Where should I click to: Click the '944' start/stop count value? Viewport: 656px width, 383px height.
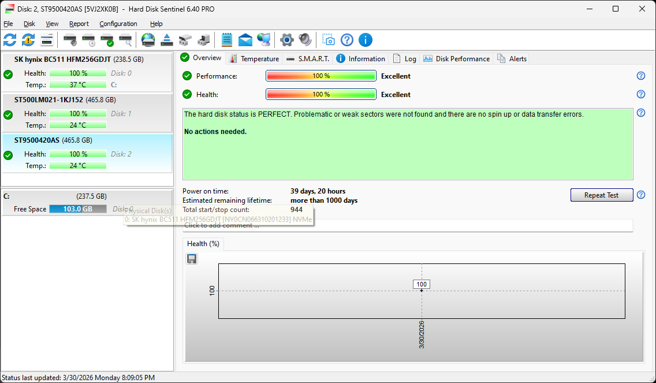coord(296,210)
